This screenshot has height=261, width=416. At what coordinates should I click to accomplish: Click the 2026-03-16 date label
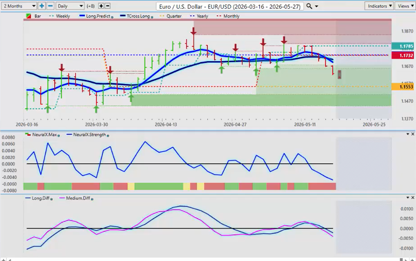tap(27, 125)
